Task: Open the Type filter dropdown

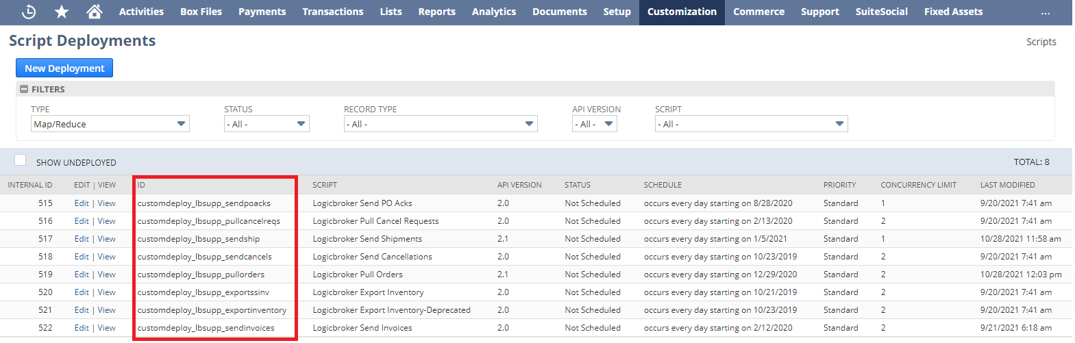Action: 110,124
